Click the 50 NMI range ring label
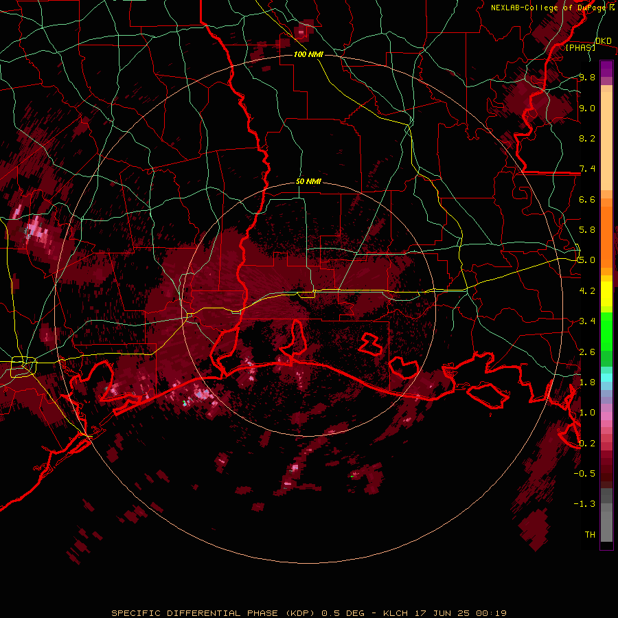Screen dimensions: 618x618 click(x=308, y=182)
